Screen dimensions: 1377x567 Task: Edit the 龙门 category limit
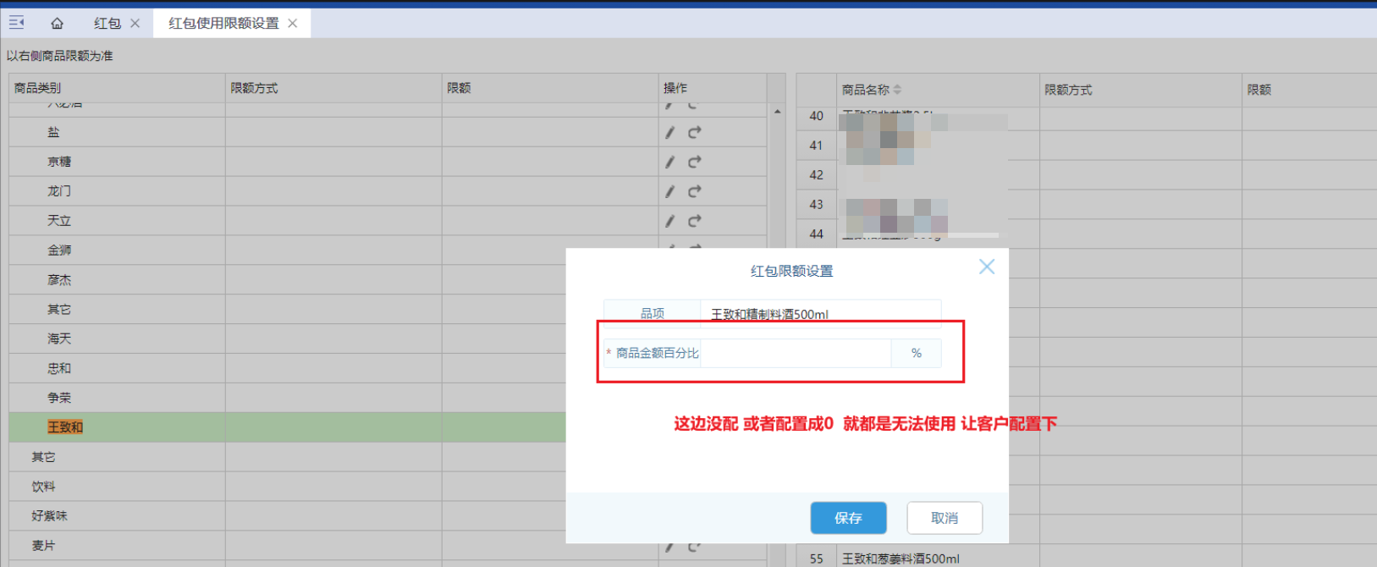[669, 191]
